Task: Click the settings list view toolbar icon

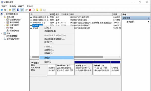Action: (x=44, y=10)
